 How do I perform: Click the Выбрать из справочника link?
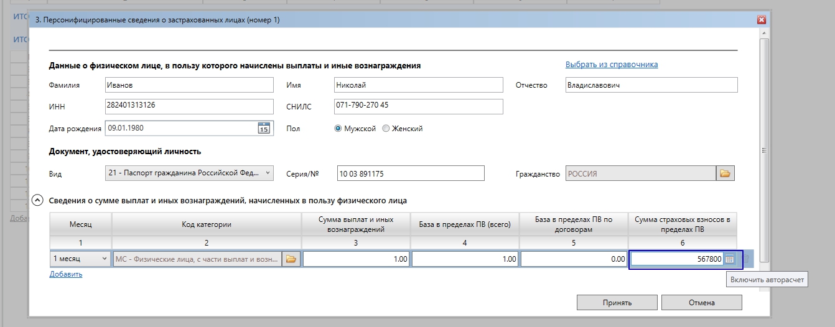611,65
